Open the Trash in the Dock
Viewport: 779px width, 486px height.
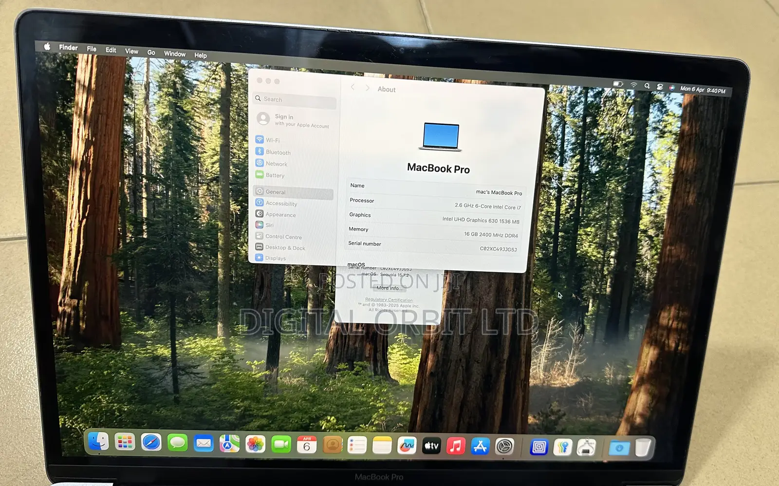(x=643, y=448)
